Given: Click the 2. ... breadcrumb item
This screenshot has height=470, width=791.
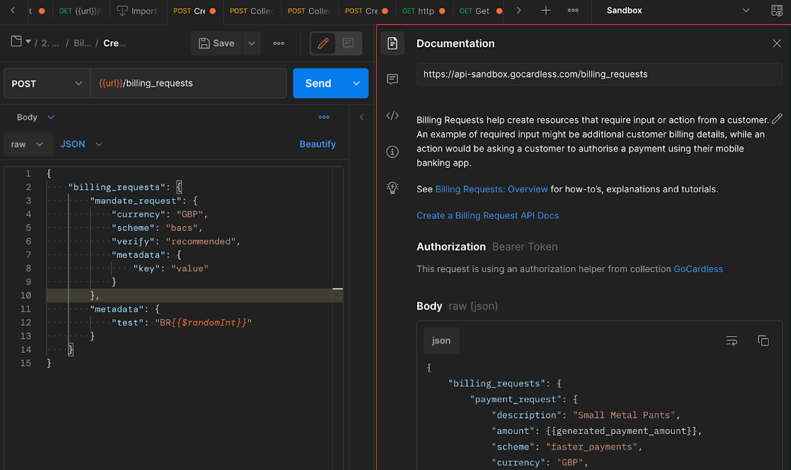Looking at the screenshot, I should (x=50, y=44).
